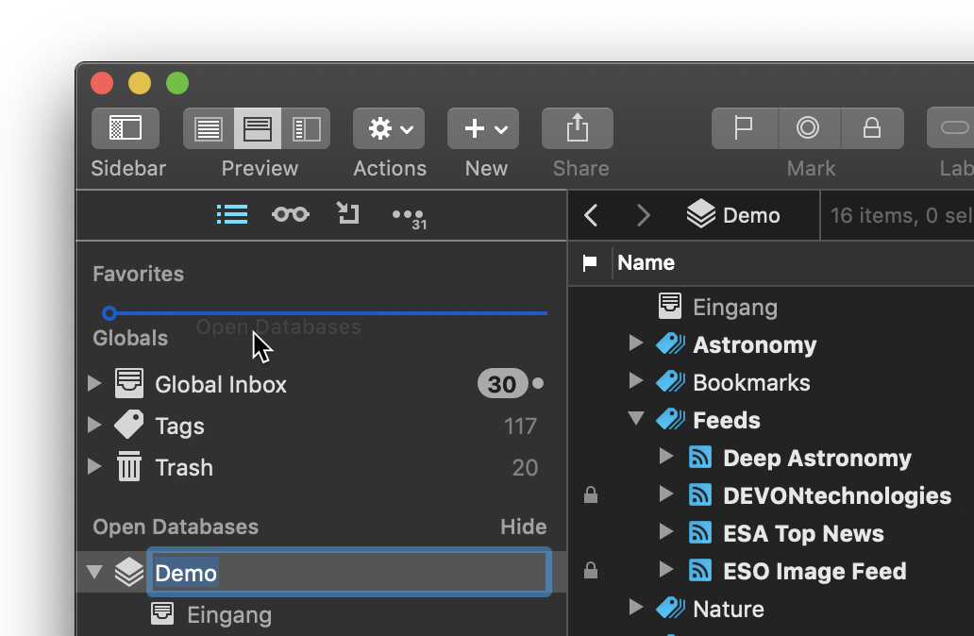The width and height of the screenshot is (974, 636).
Task: Click lock icon on ESO Image Feed row
Action: 591,570
